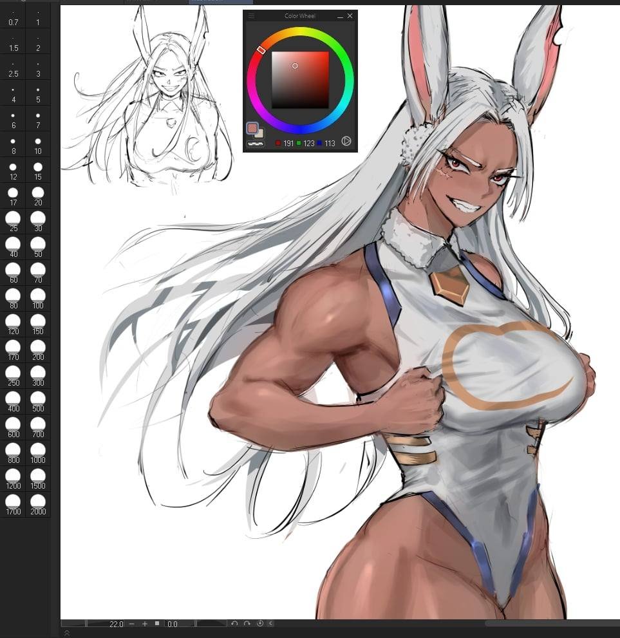
Task: Select the main drawing color swatch
Action: coord(252,127)
